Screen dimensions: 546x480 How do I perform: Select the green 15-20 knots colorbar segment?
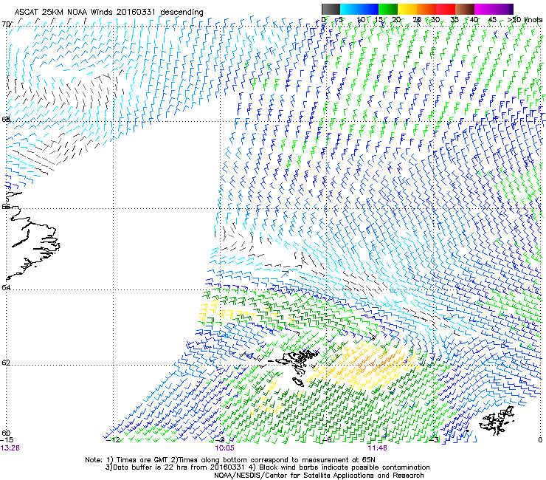click(388, 9)
